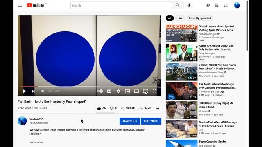Click the video title Flat Earth text

coord(52,102)
